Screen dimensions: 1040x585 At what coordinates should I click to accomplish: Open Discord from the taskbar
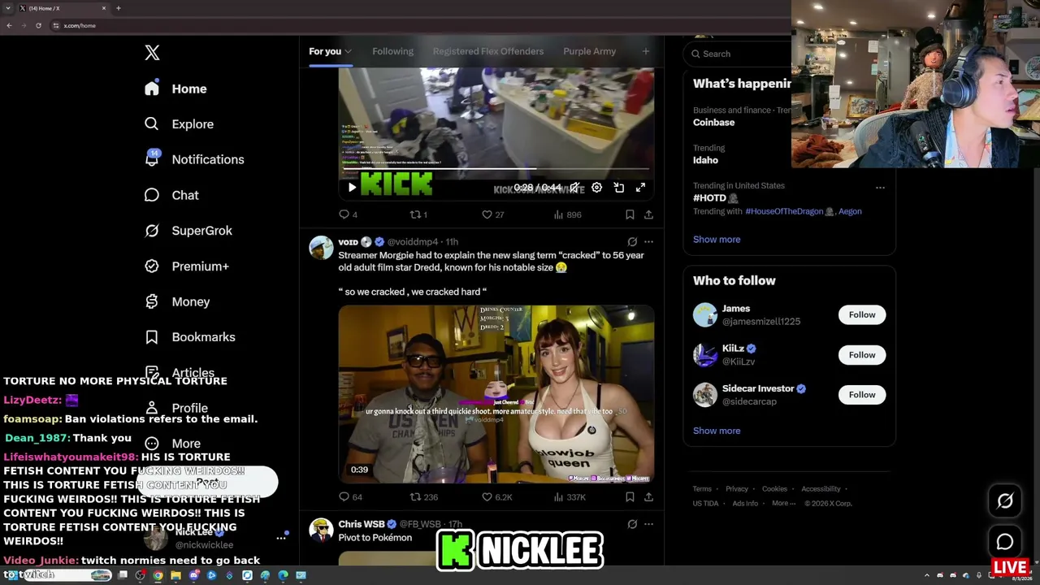[x=194, y=575]
